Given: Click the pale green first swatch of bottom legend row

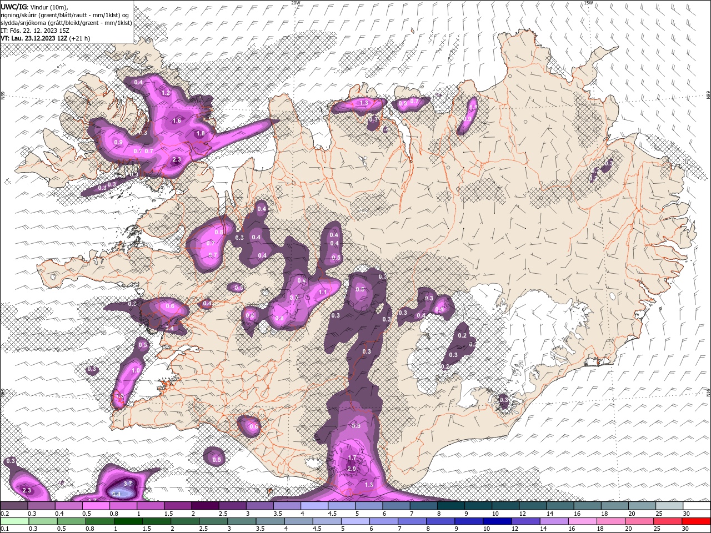Looking at the screenshot, I should click(x=14, y=521).
